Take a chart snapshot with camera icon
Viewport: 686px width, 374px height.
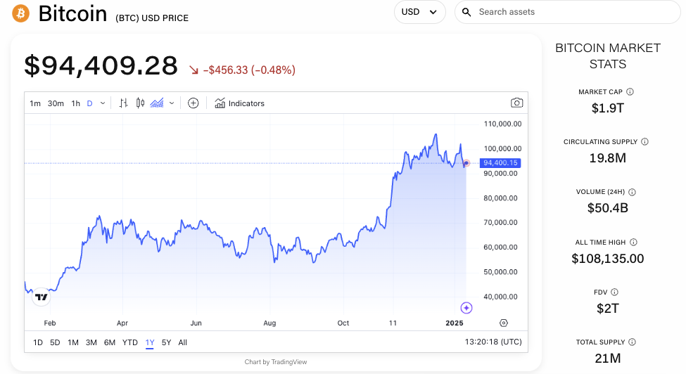517,103
